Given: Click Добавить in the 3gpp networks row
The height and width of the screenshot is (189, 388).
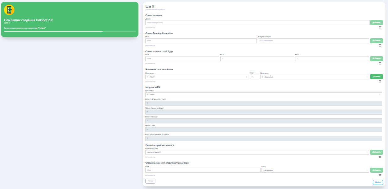Looking at the screenshot, I should [x=376, y=59].
